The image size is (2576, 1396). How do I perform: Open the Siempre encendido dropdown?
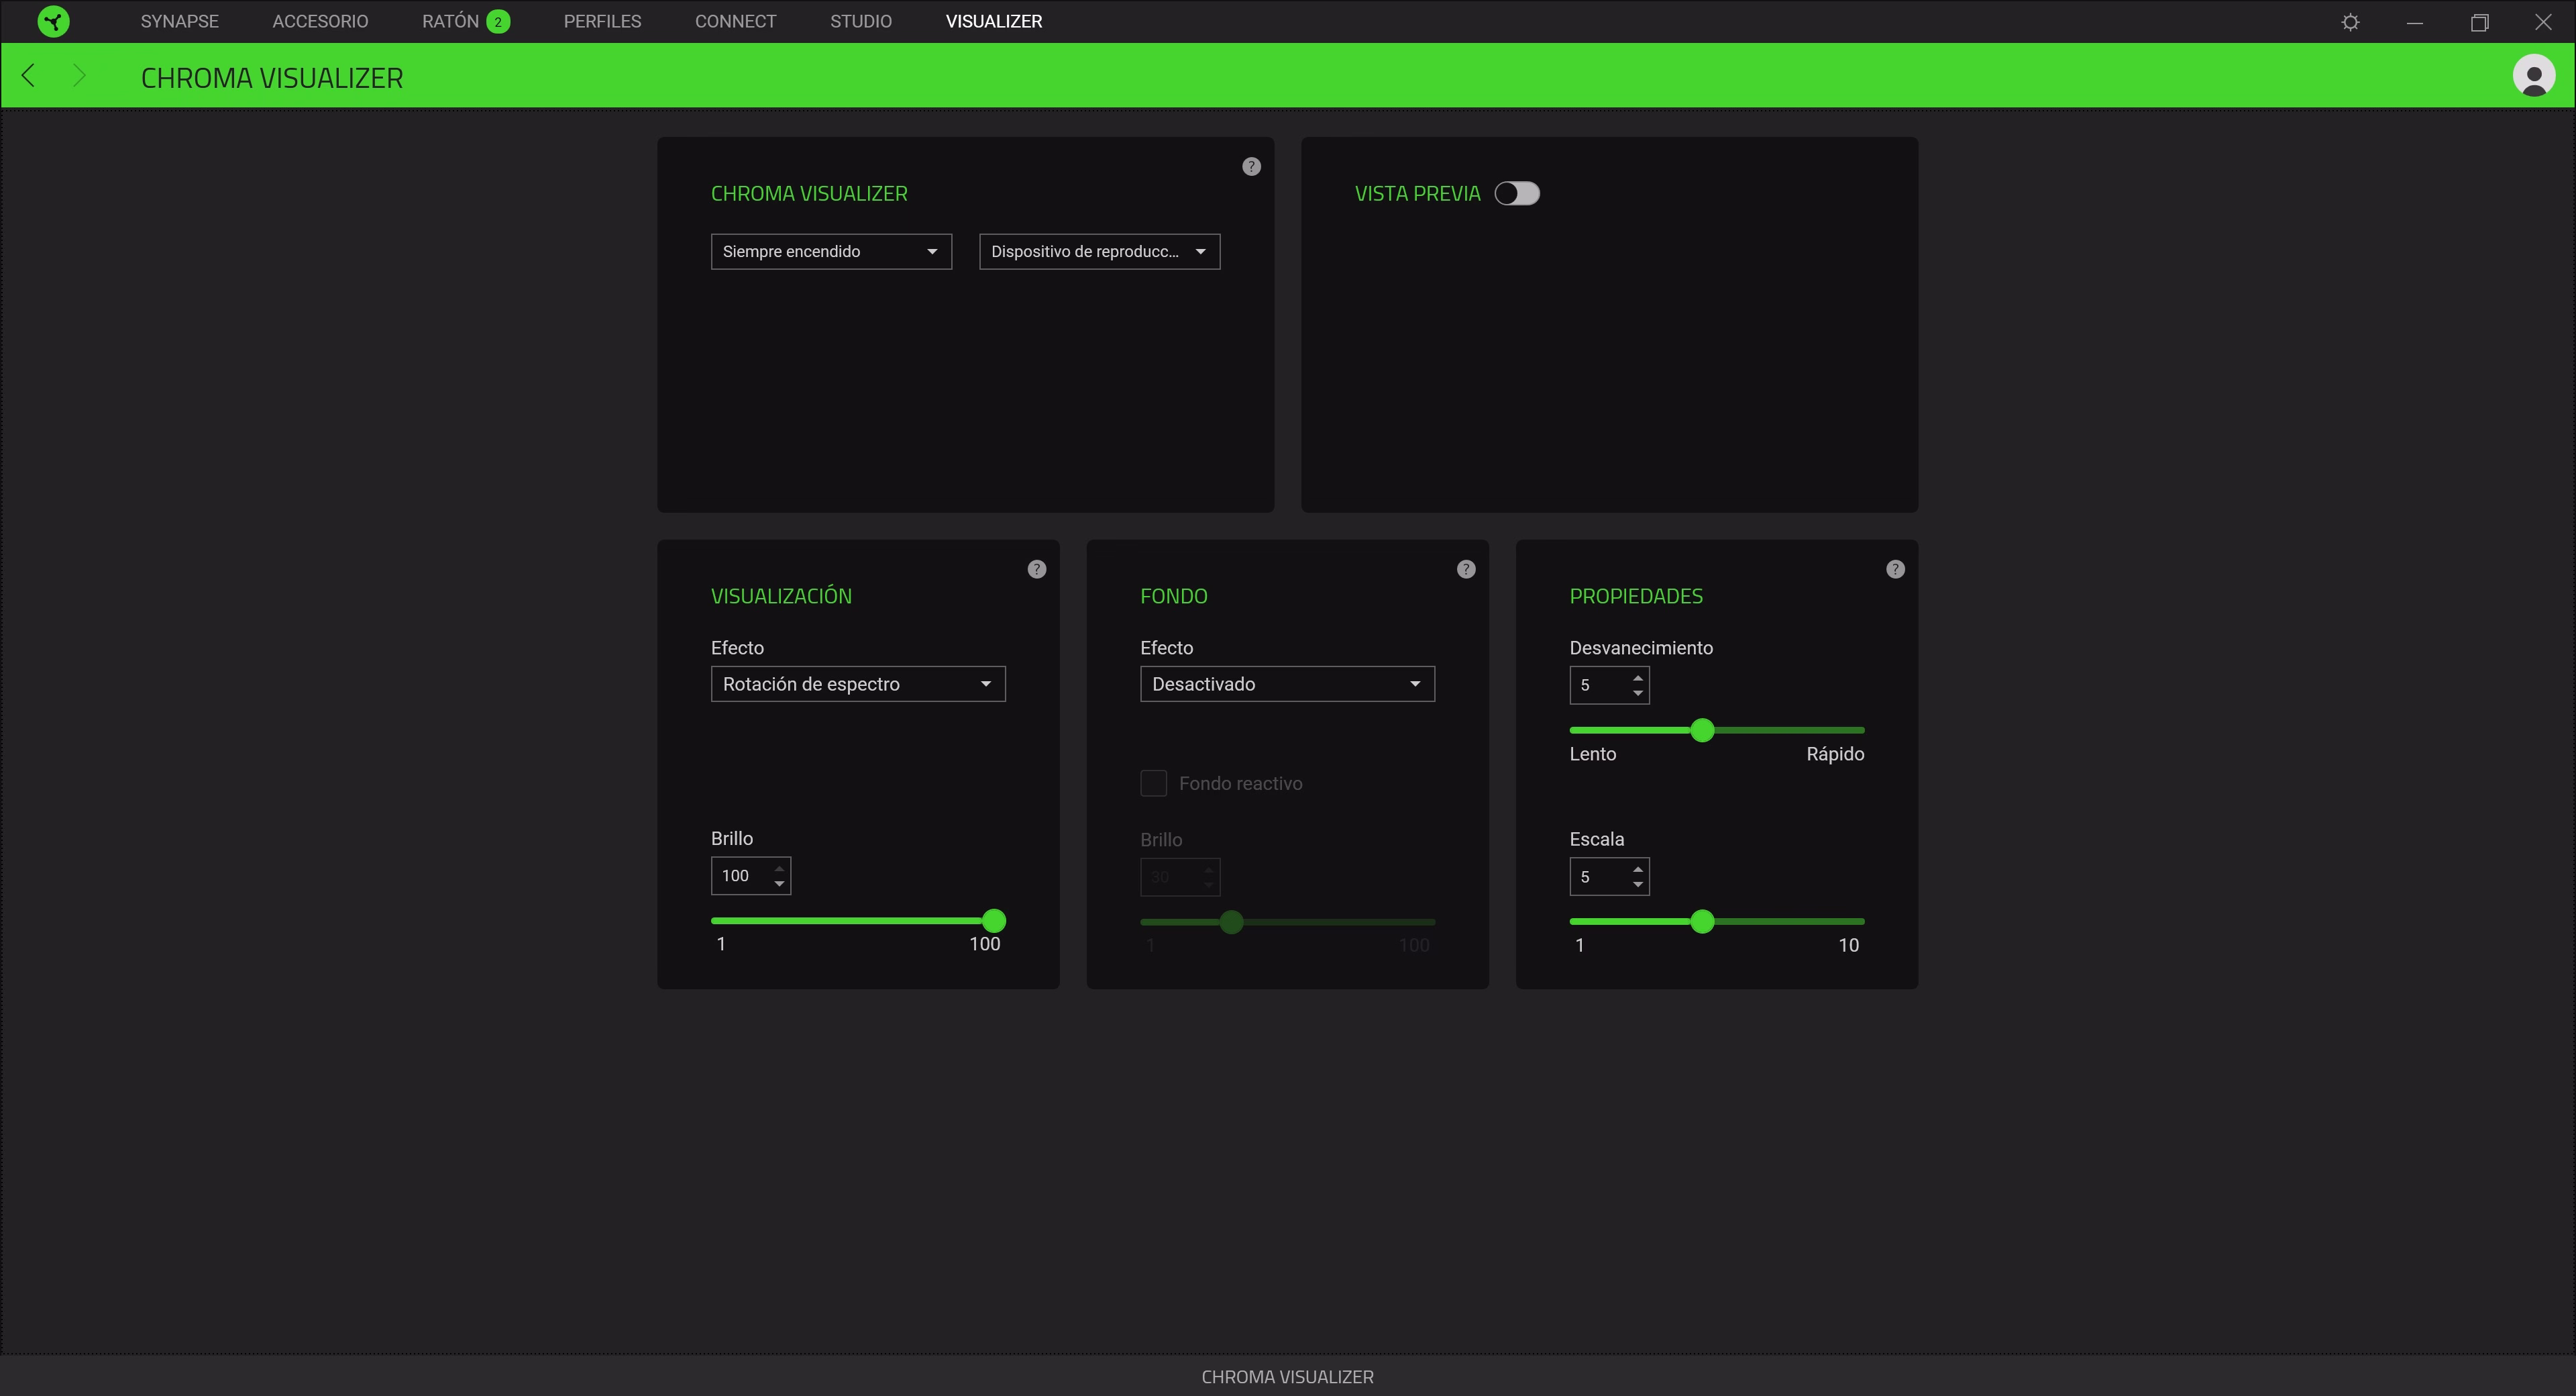(x=831, y=252)
